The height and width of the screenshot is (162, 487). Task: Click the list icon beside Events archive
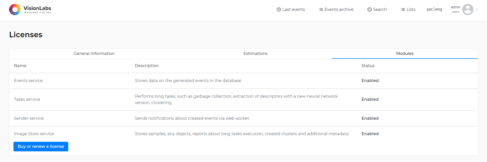[x=321, y=10]
